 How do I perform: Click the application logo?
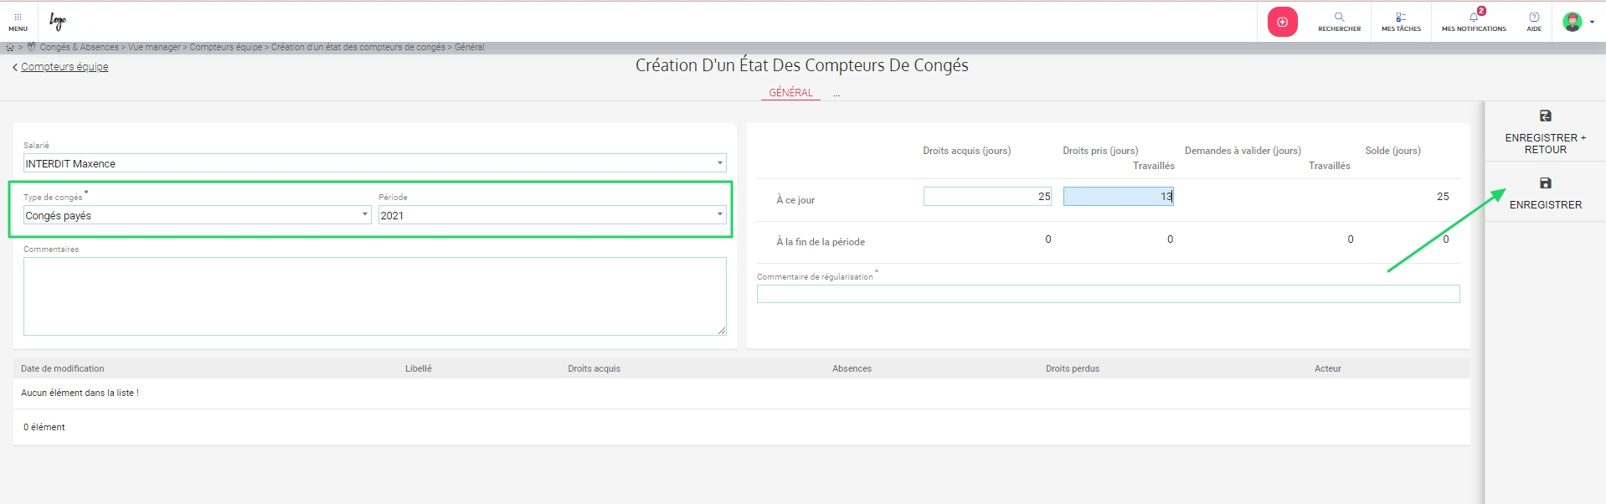[57, 21]
